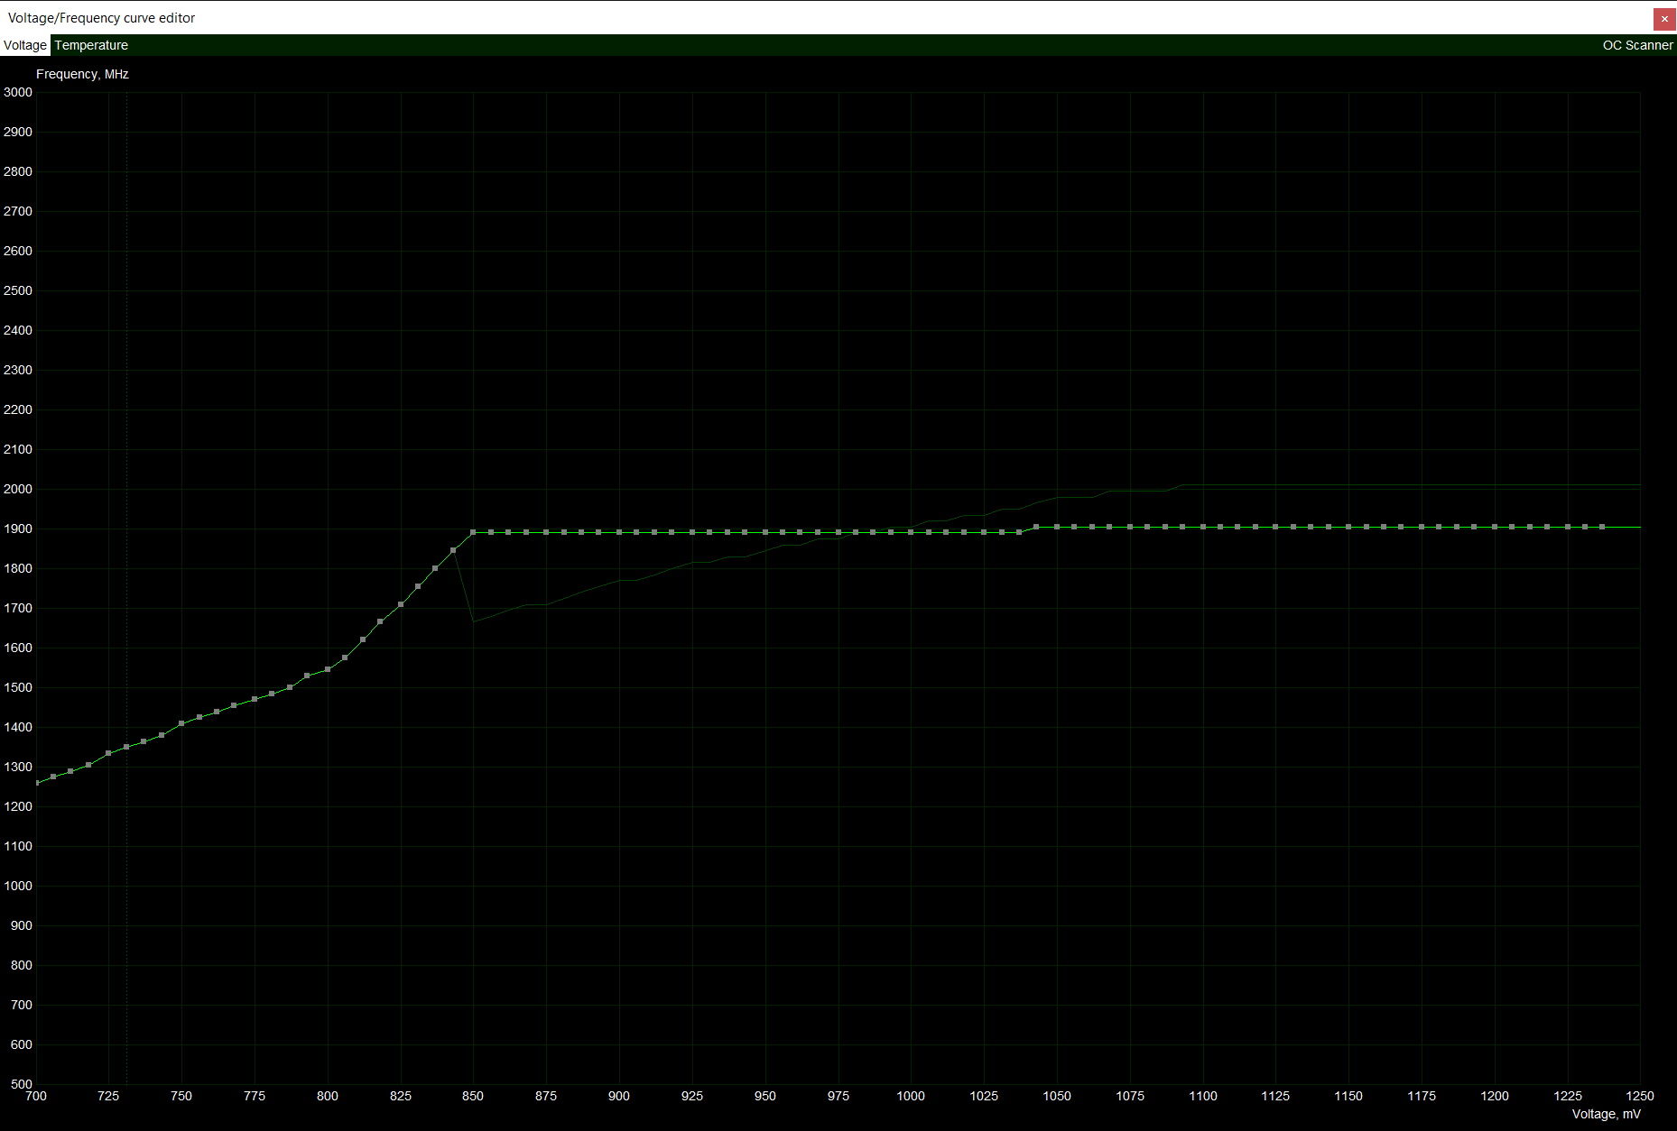Viewport: 1677px width, 1131px height.
Task: Select the curve point at 1125 mV
Action: click(1275, 527)
